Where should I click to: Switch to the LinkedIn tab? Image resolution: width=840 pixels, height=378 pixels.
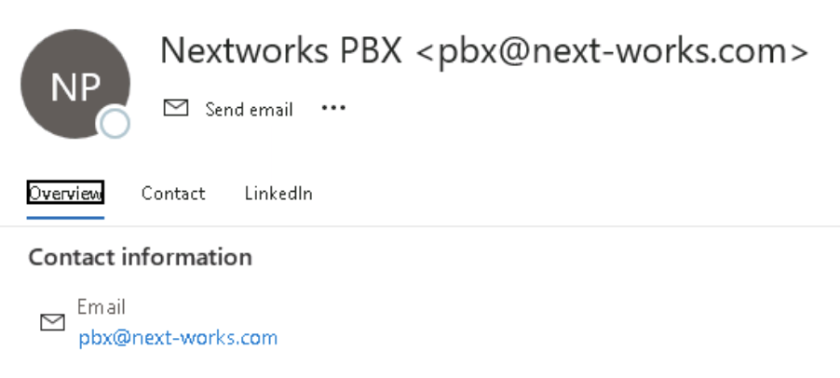pos(278,194)
